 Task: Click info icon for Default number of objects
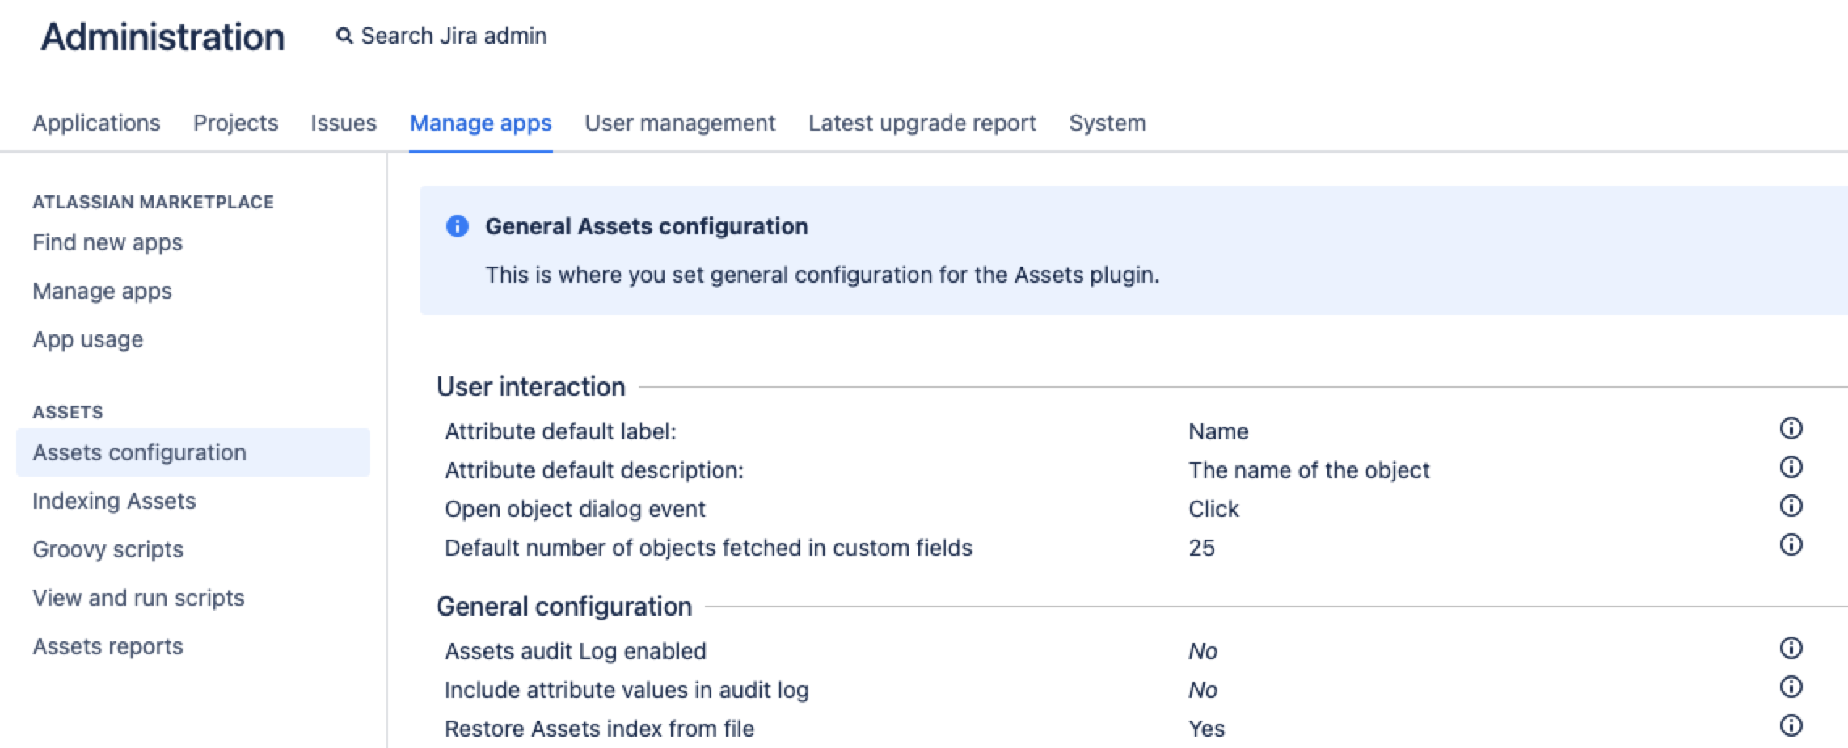(1791, 544)
